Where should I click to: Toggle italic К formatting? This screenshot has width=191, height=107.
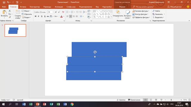click(38, 16)
